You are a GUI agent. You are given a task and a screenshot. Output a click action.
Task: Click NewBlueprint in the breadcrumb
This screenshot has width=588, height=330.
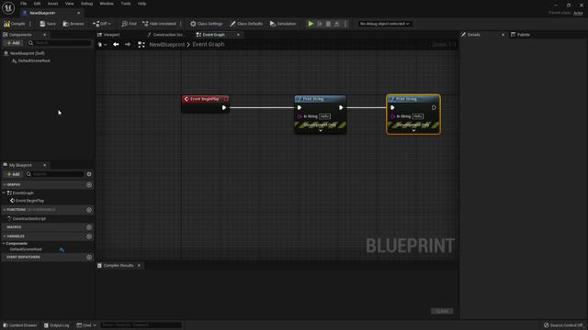pos(167,44)
